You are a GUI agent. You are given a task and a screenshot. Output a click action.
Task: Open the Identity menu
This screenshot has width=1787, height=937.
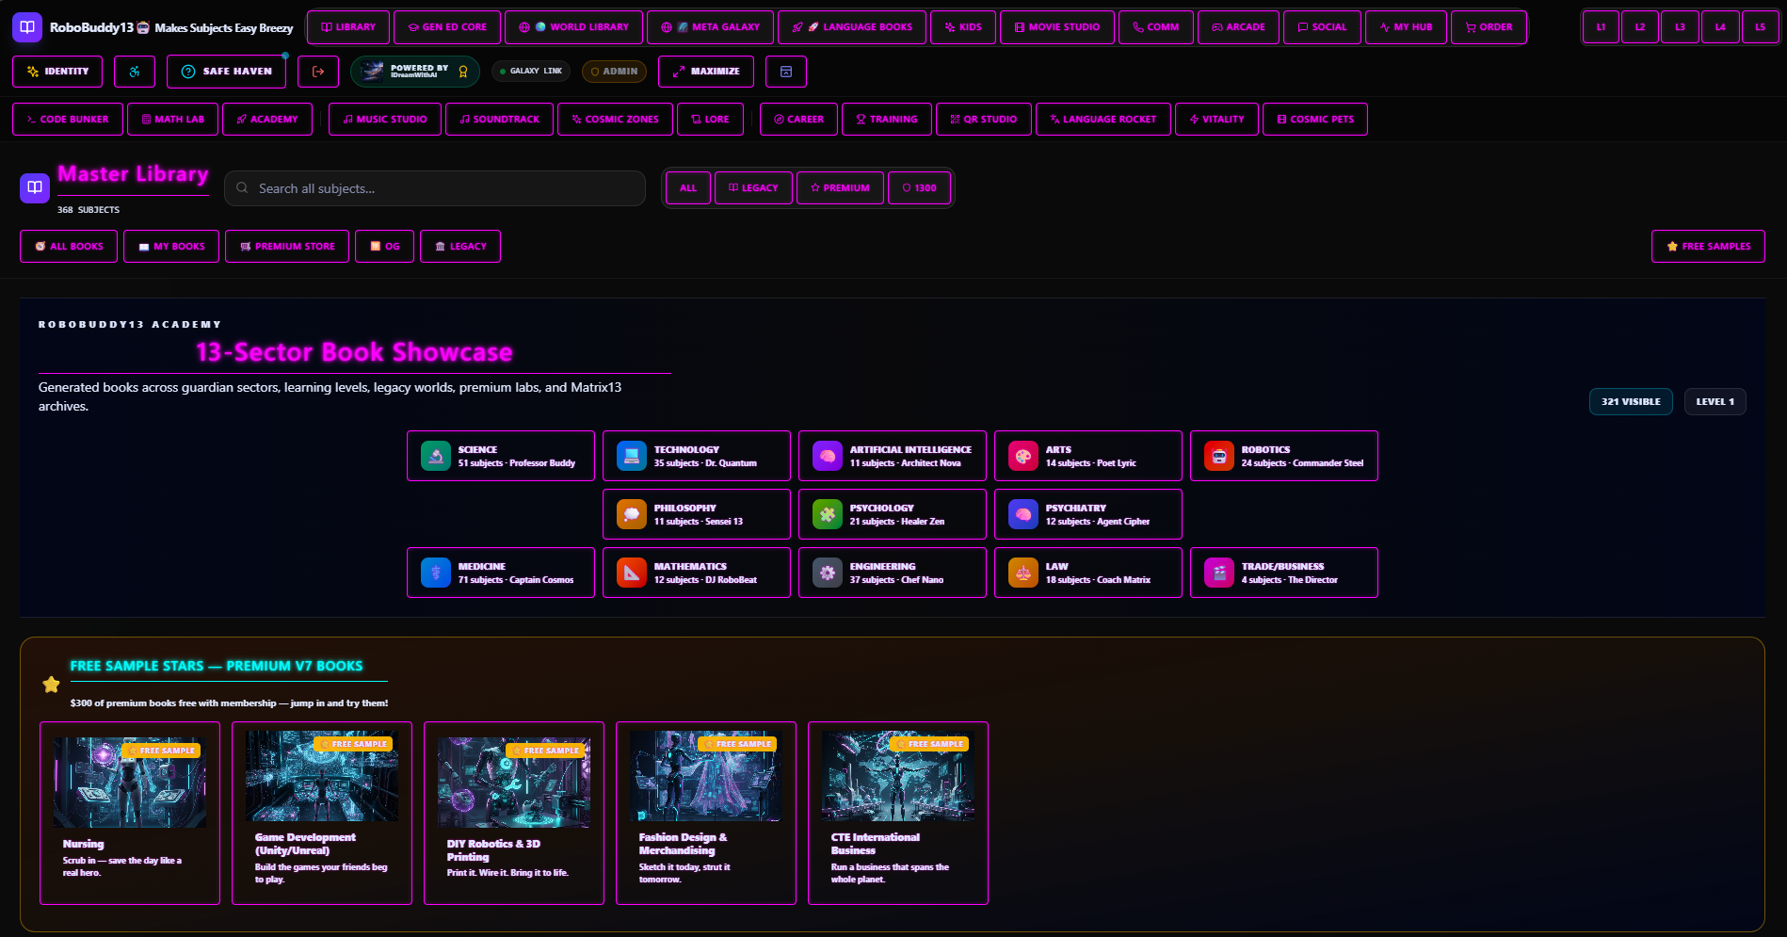point(57,72)
